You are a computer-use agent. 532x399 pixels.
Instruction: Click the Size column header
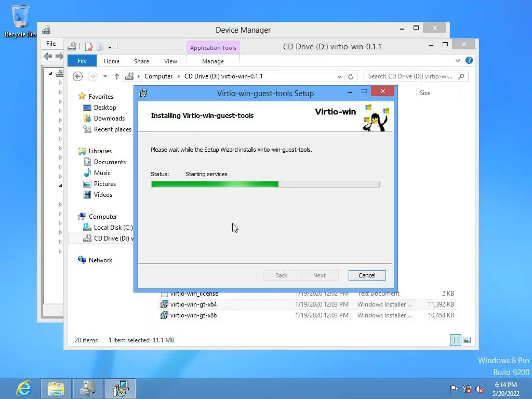pos(425,93)
